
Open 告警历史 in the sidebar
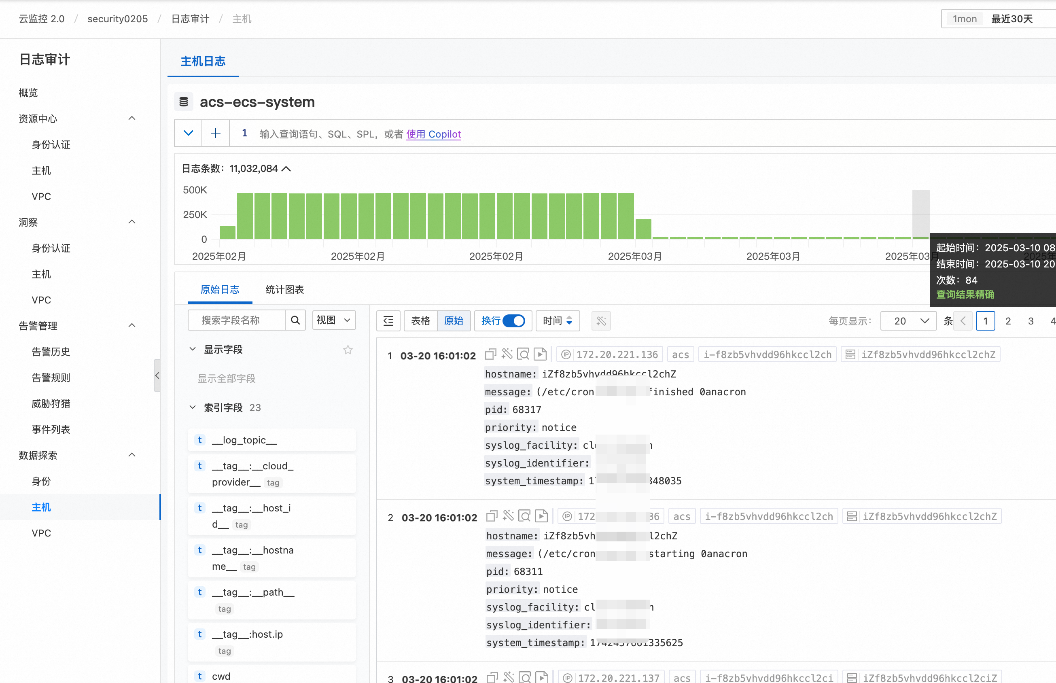point(51,352)
